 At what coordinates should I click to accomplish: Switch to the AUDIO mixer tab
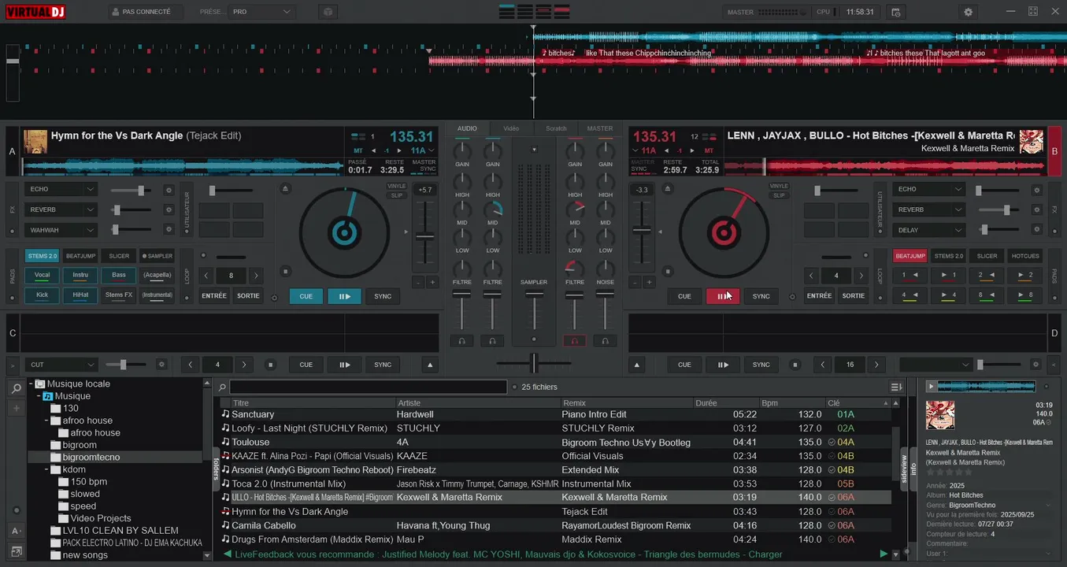pos(467,128)
